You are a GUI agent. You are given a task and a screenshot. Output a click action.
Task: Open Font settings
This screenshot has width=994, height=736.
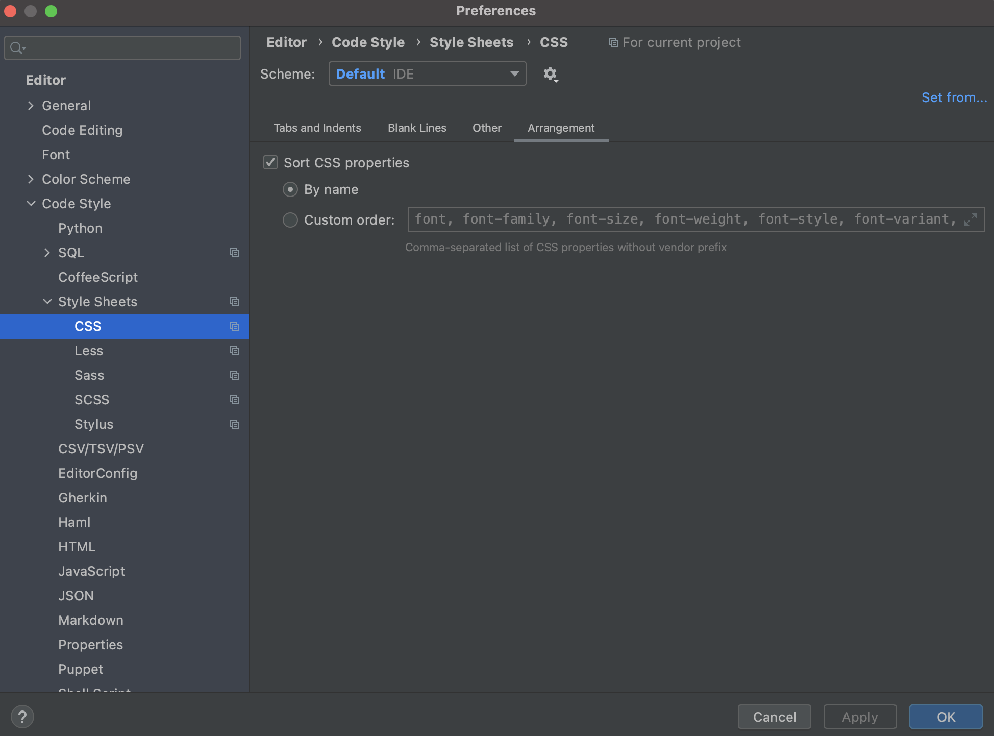[x=56, y=155]
